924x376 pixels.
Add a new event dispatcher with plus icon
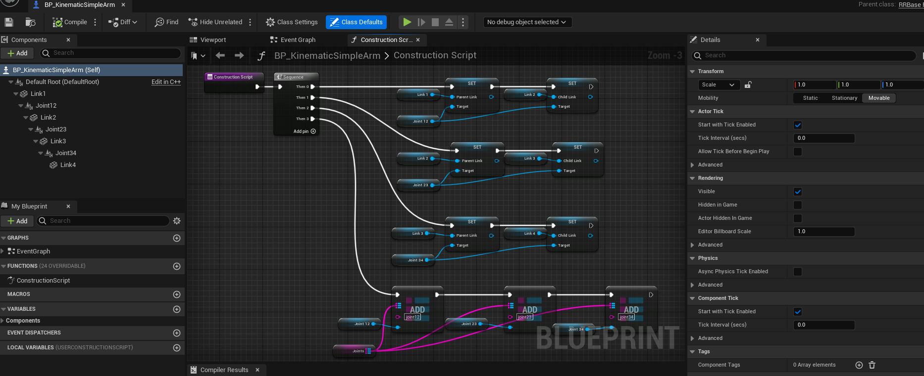coord(177,333)
